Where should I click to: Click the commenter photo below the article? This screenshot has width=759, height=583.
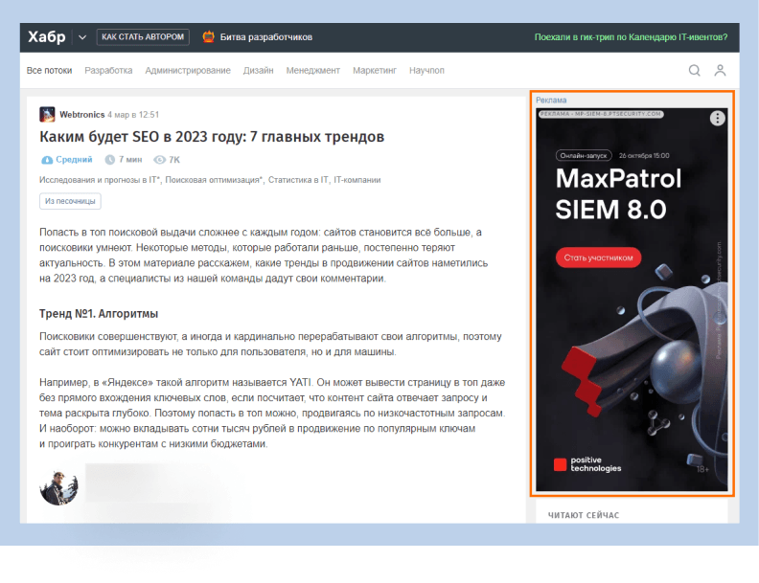coord(58,487)
